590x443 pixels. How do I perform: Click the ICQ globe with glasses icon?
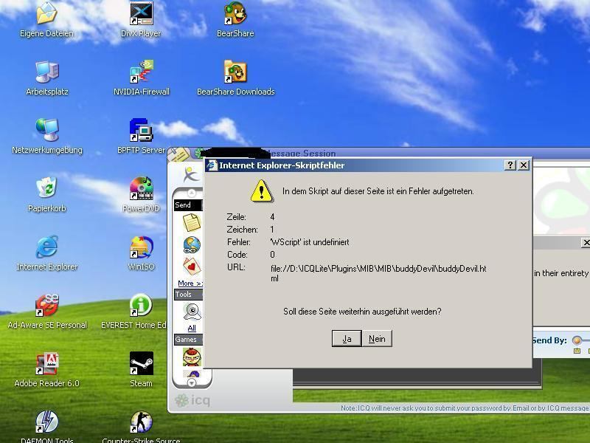[192, 245]
